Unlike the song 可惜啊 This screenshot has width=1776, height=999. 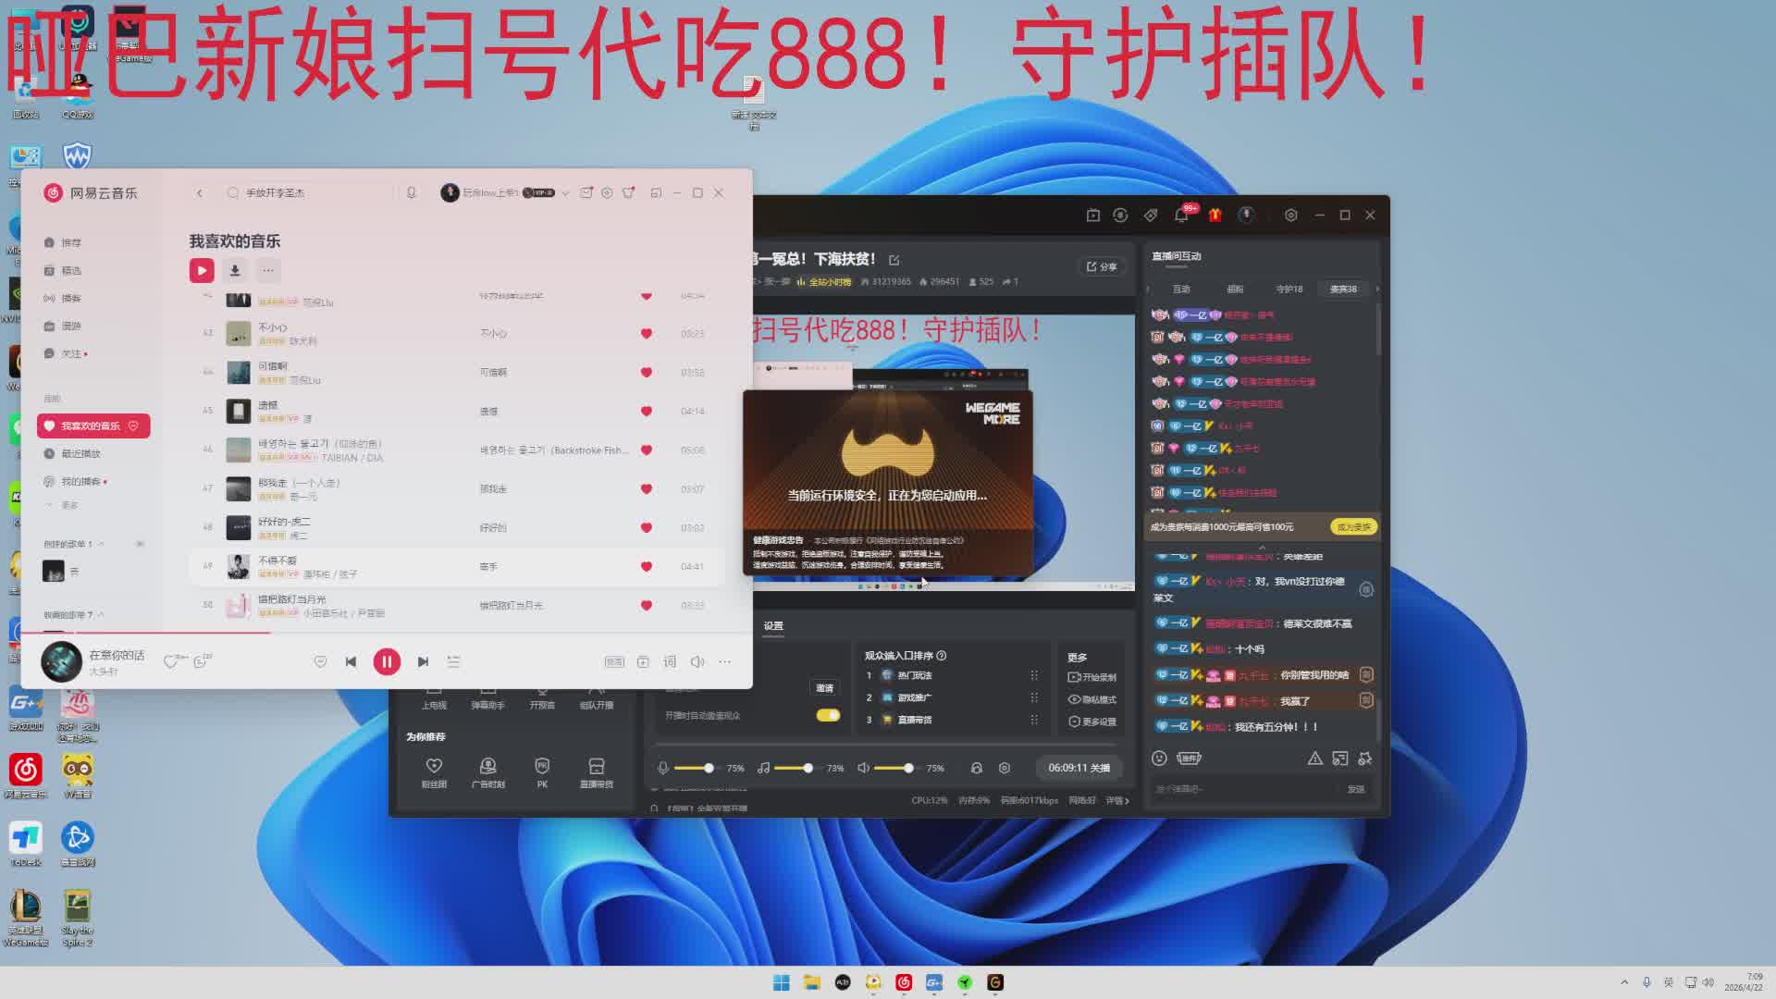647,372
